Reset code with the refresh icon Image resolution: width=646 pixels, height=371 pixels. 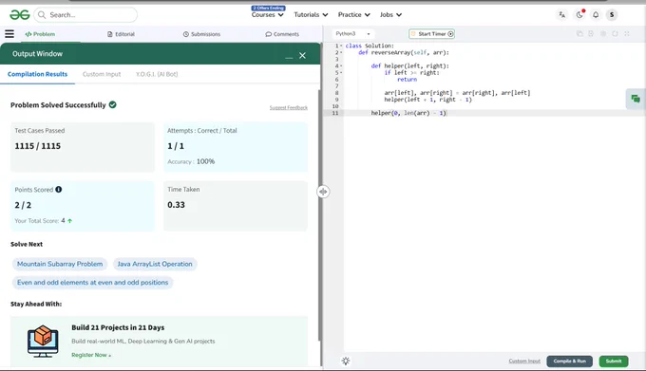(615, 34)
